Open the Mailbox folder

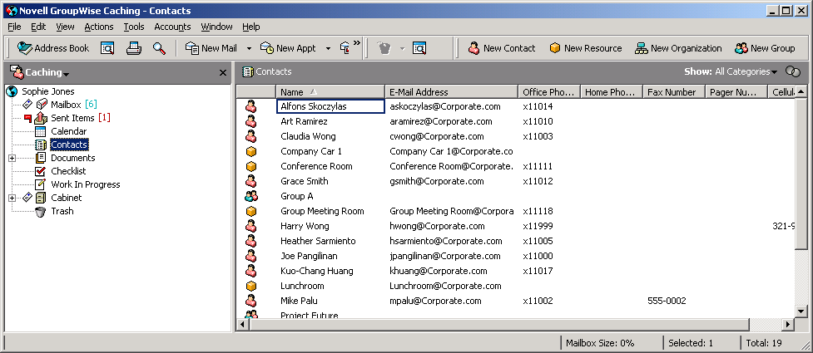pos(66,105)
